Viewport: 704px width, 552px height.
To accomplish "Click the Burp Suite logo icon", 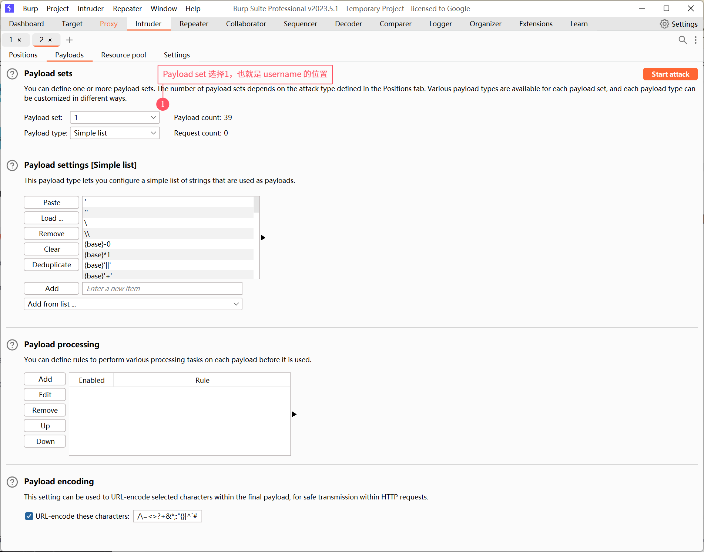I will point(9,8).
